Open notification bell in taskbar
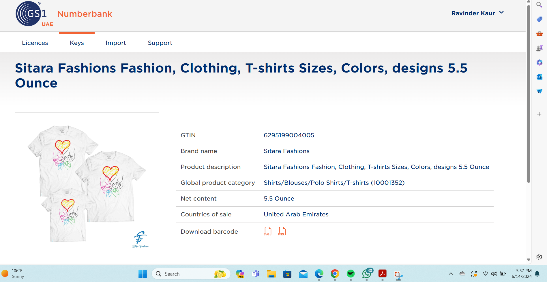547x282 pixels. tap(537, 274)
